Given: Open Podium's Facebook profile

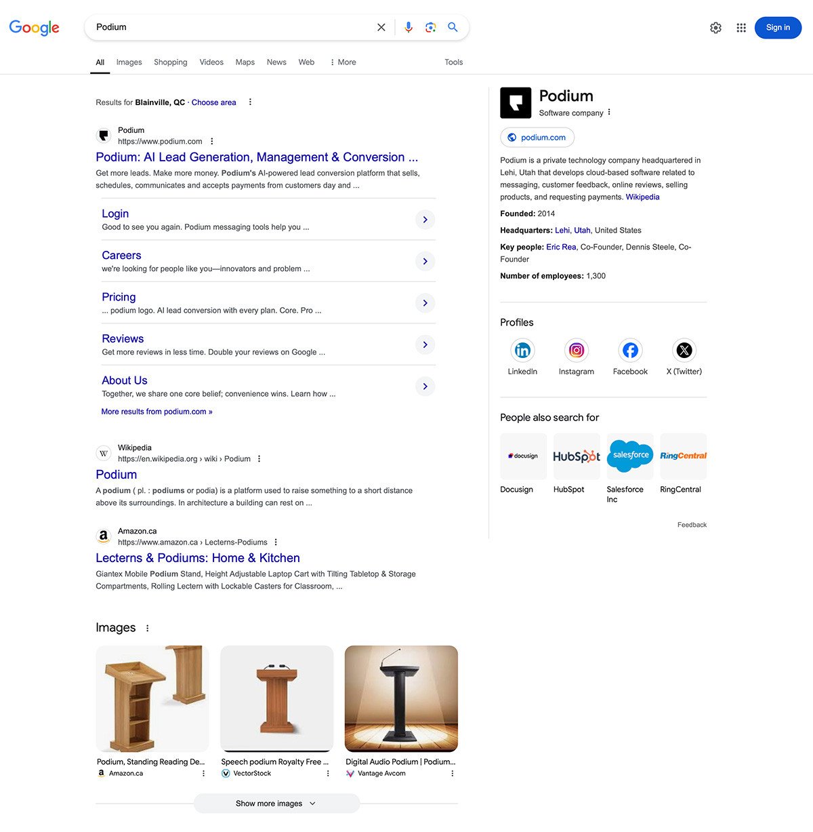Looking at the screenshot, I should tap(630, 351).
